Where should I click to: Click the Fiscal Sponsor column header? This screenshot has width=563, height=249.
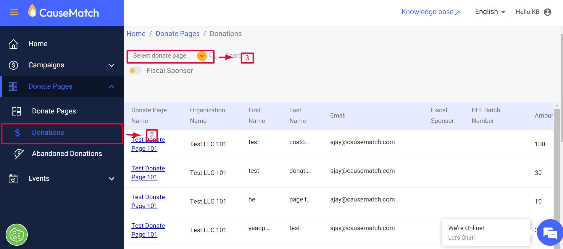442,115
